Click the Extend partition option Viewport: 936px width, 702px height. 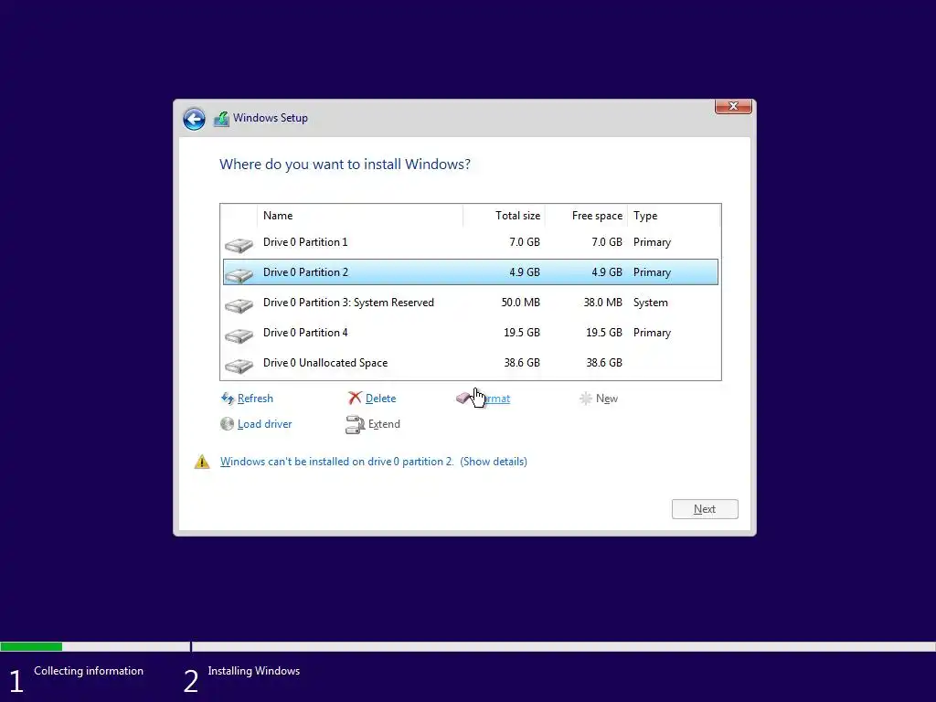tap(384, 424)
